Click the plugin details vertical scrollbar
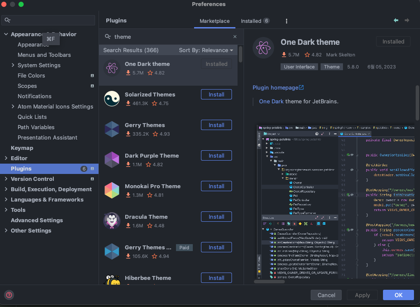 tap(417, 103)
